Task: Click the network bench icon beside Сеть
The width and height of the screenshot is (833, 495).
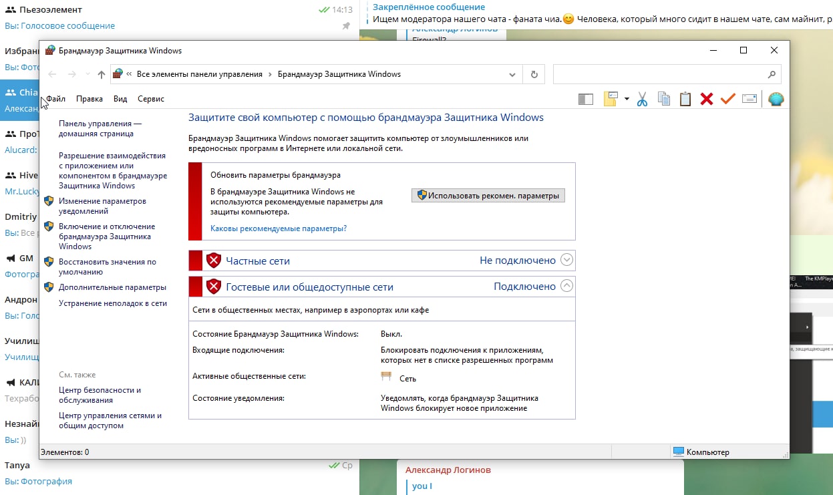Action: coord(386,377)
